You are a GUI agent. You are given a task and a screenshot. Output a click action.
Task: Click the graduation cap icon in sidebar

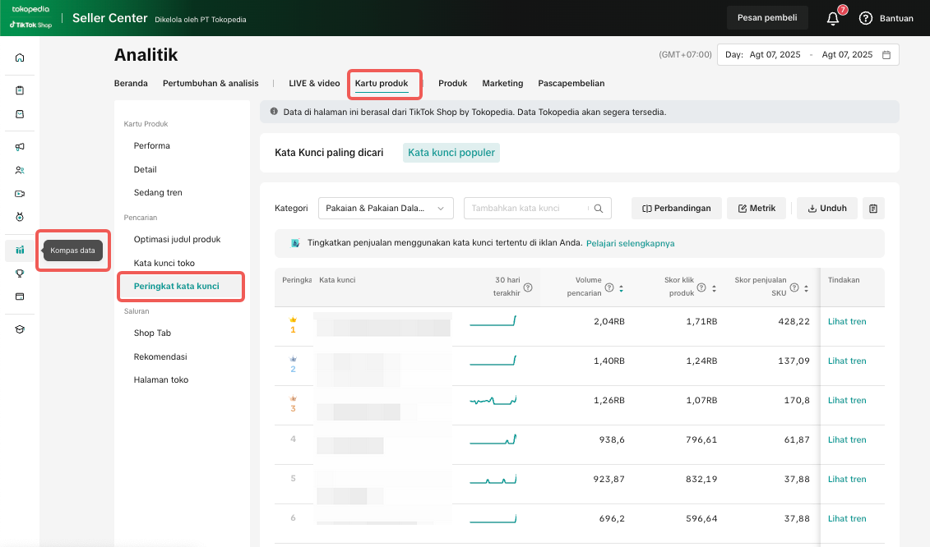[20, 329]
